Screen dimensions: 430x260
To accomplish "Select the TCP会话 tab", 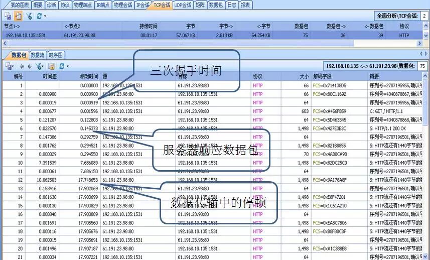I will coord(162,5).
